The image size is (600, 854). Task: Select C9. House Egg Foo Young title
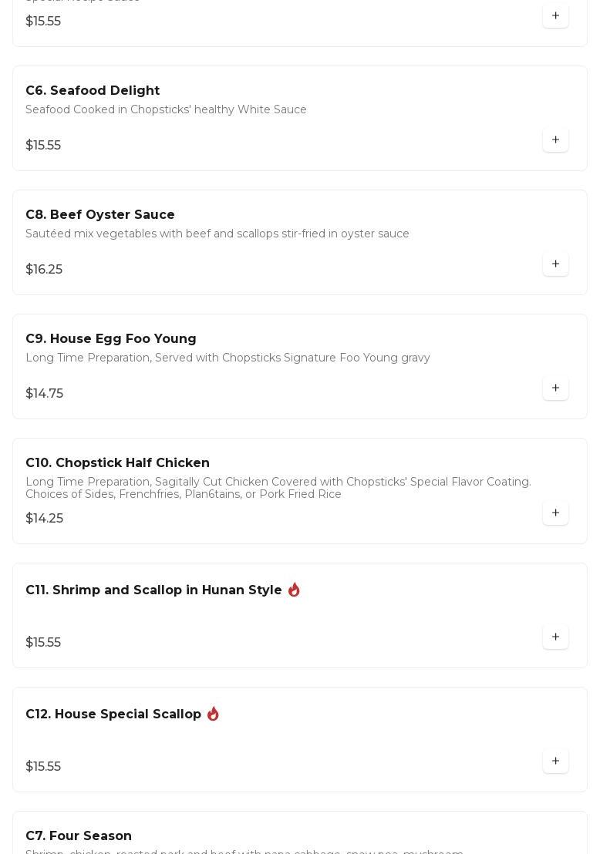coord(111,339)
